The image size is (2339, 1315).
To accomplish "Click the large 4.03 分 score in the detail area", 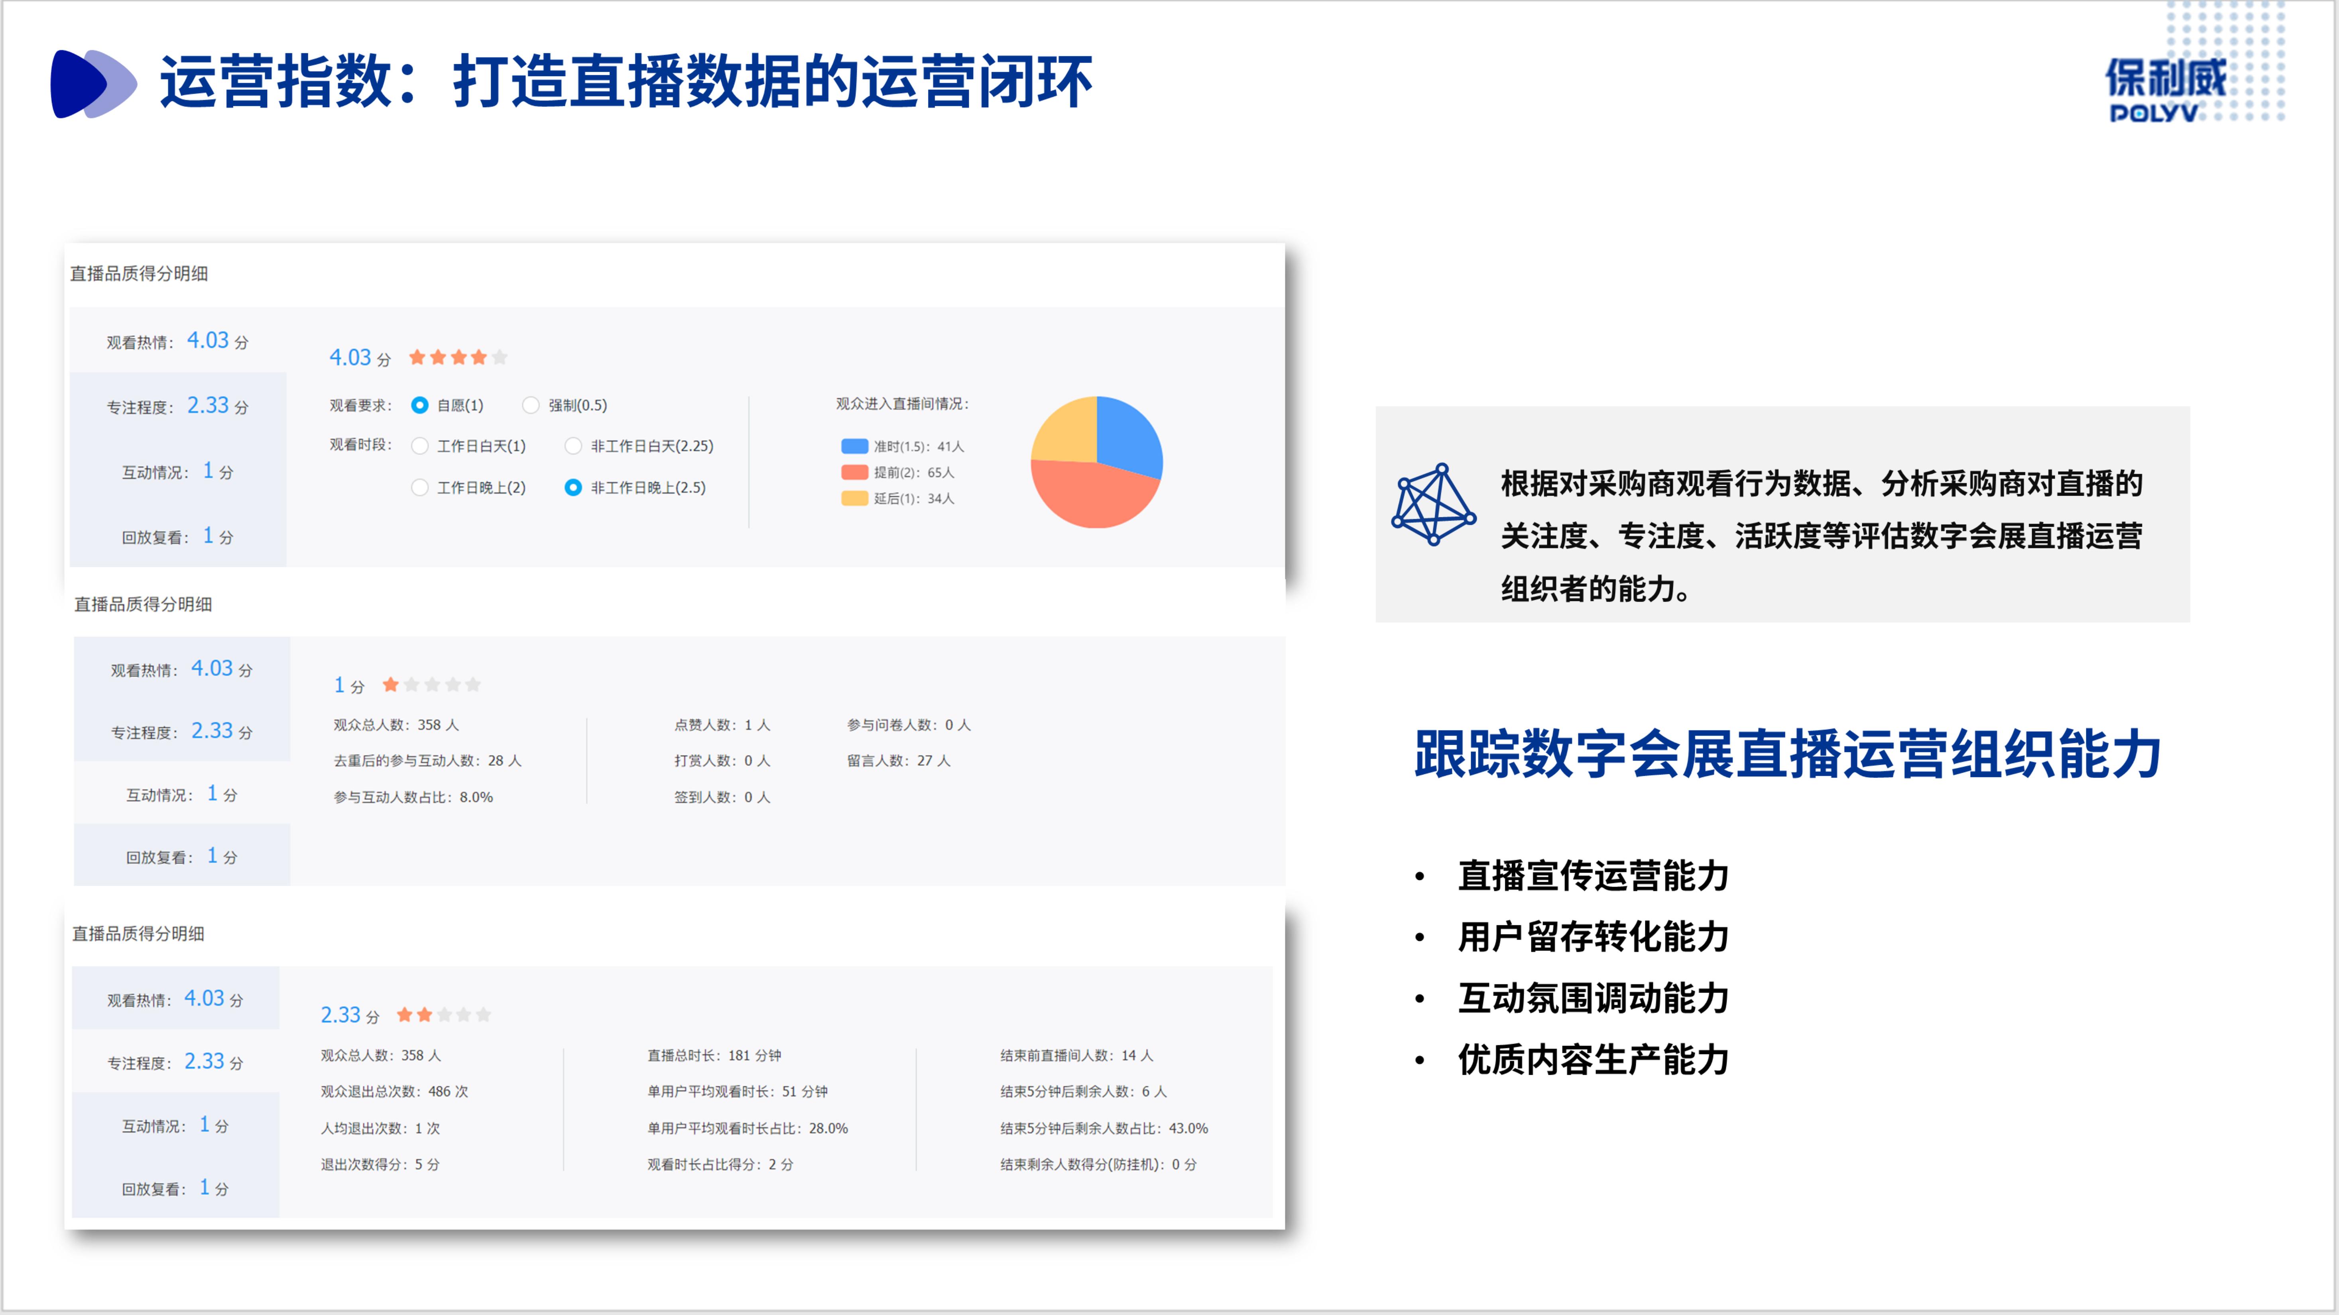I will tap(360, 357).
